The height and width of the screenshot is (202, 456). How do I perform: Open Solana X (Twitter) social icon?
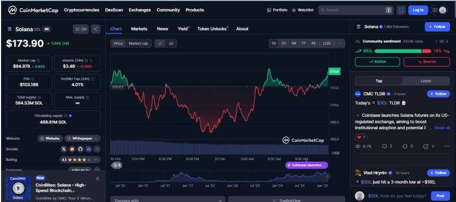point(64,149)
